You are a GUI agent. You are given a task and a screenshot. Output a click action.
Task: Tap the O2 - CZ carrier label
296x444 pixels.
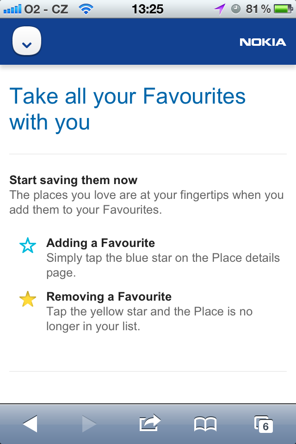pyautogui.click(x=46, y=9)
